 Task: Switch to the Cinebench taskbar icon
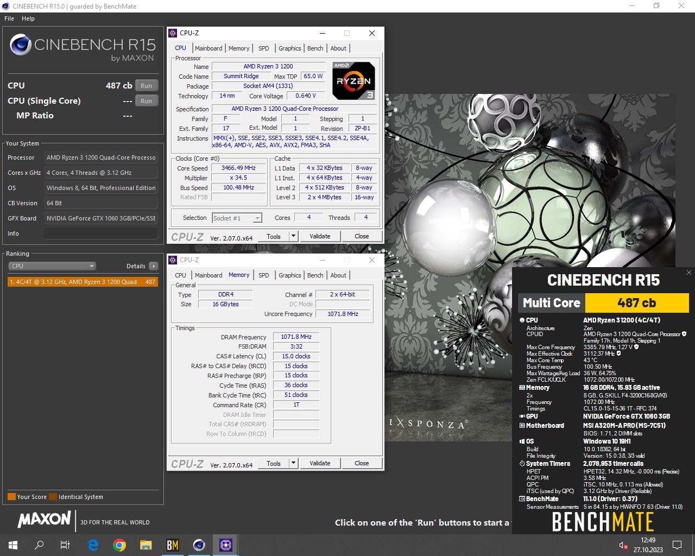199,545
